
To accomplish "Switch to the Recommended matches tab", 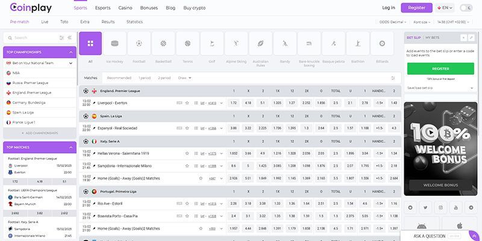I will (119, 78).
